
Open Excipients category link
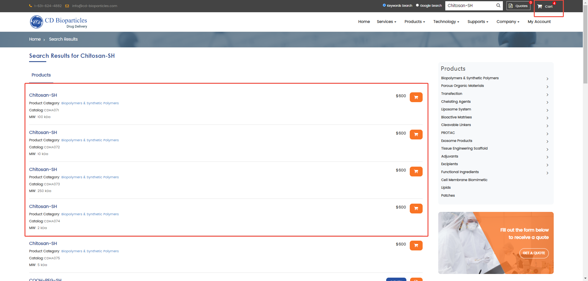coord(449,164)
